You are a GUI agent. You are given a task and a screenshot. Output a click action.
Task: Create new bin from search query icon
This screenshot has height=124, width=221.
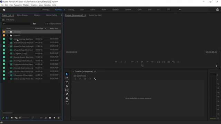tap(35, 24)
